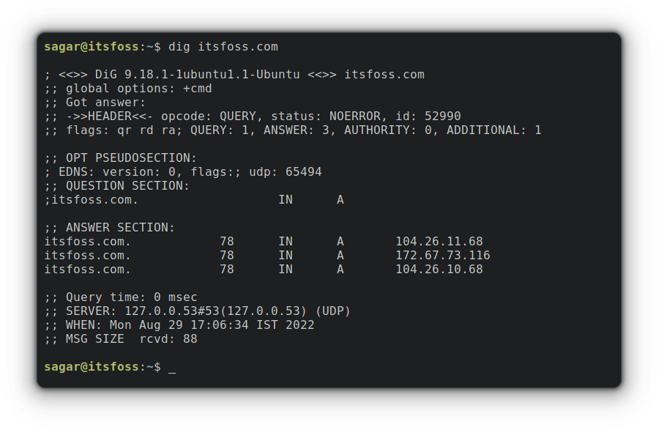Click the IP address 172.67.73.116
This screenshot has height=430, width=659.
[442, 256]
